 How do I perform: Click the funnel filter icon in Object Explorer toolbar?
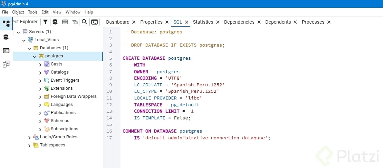tap(45, 22)
